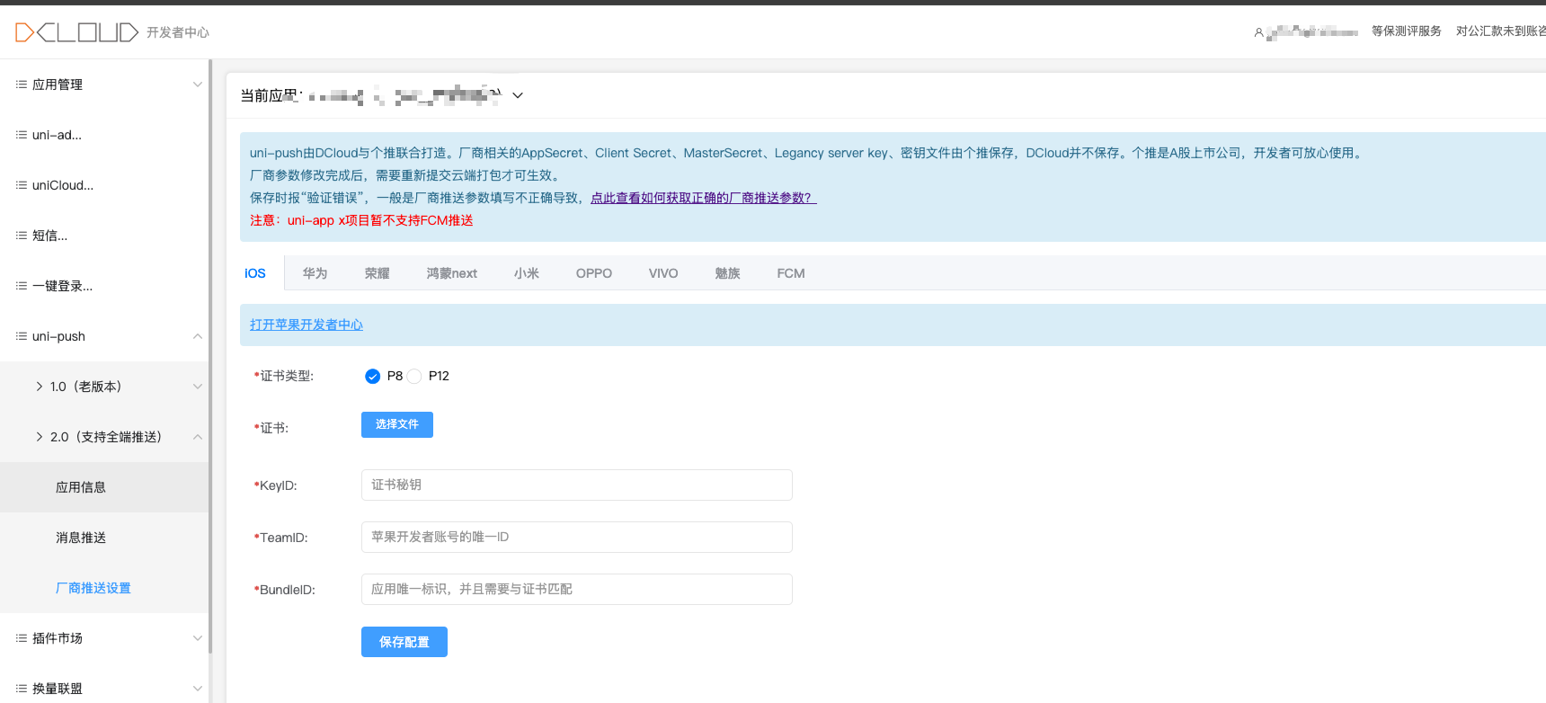1546x703 pixels.
Task: Click the DCloud logo
Action: pyautogui.click(x=76, y=32)
